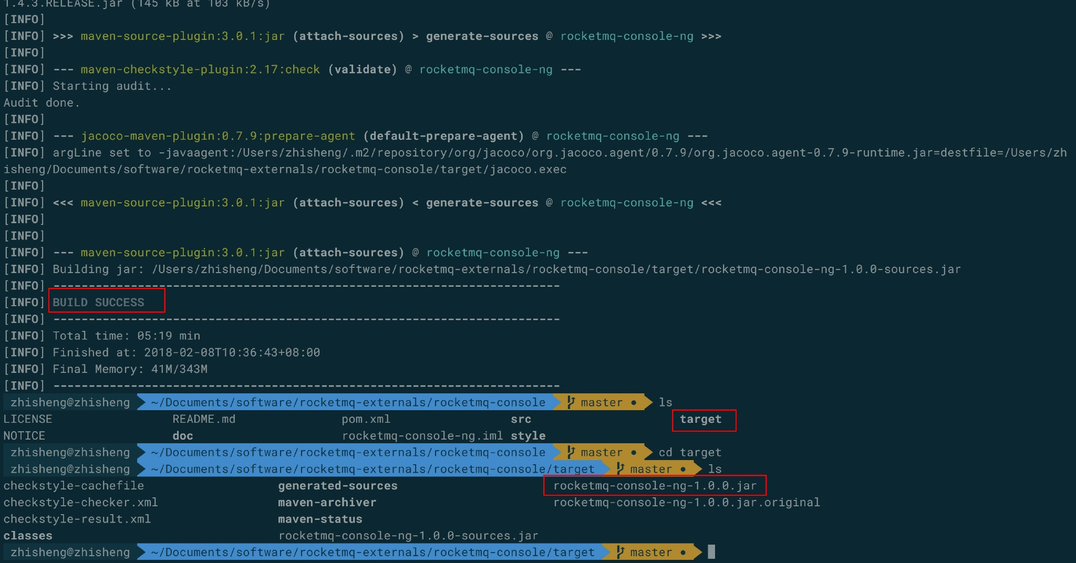Click the 'zhisheng@zhisheng' segment on the last prompt
This screenshot has height=563, width=1076.
[x=70, y=552]
